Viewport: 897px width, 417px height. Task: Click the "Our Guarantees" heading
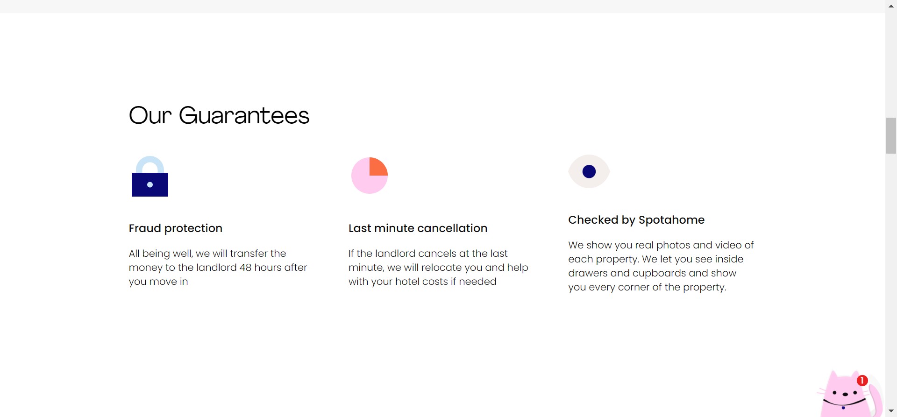(219, 115)
